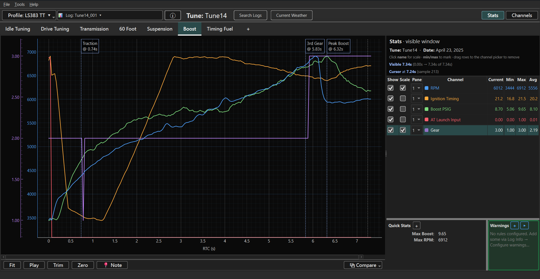Enable Scale checkbox for AT Launch Input
The image size is (540, 279).
click(403, 120)
